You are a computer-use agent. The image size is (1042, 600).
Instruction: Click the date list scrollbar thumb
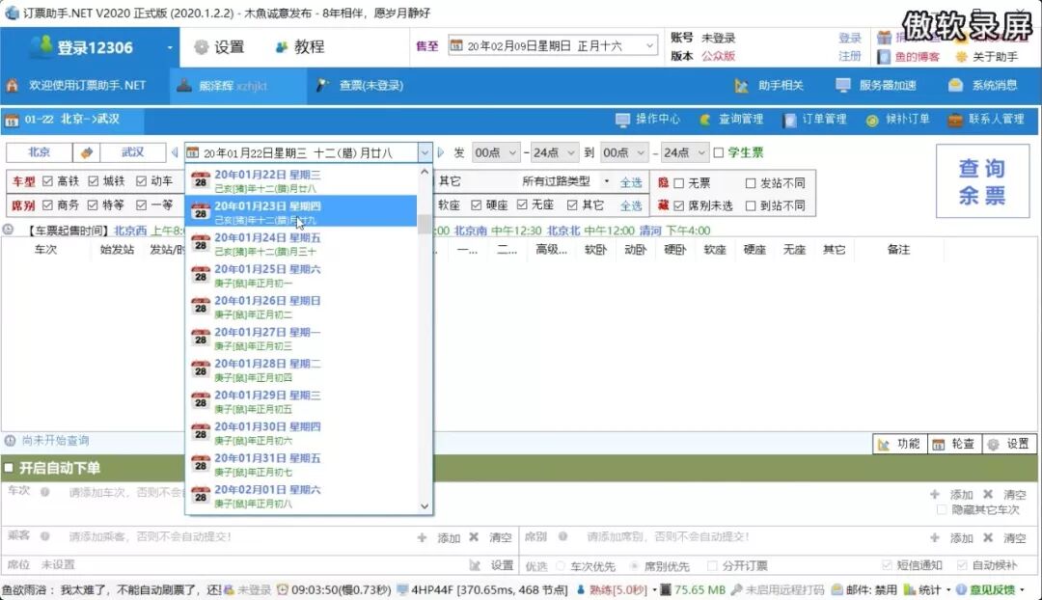pos(425,224)
